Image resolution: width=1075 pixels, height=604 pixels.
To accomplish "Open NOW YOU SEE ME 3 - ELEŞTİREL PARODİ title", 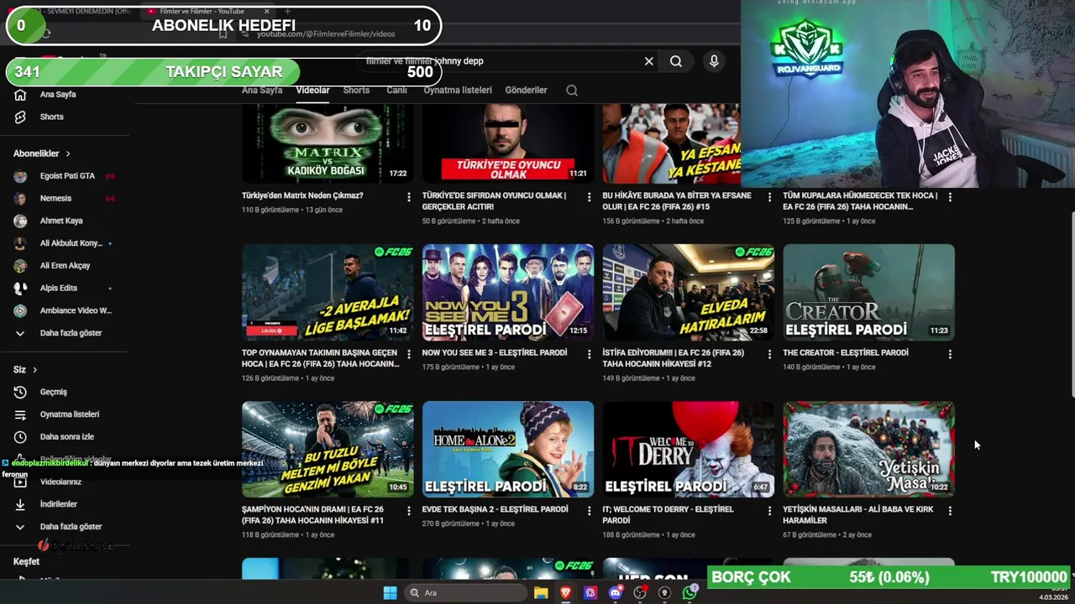I will coord(495,353).
